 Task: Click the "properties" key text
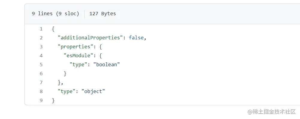point(76,47)
